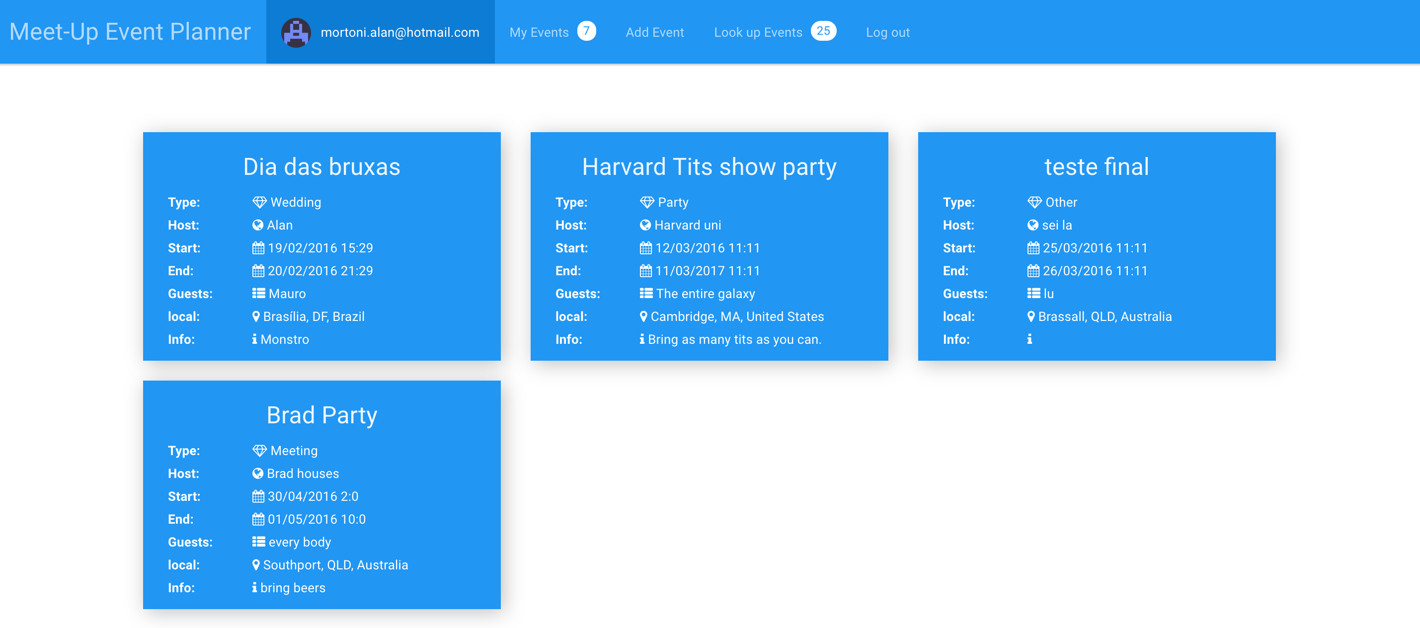
Task: Click the user avatar icon
Action: coord(296,32)
